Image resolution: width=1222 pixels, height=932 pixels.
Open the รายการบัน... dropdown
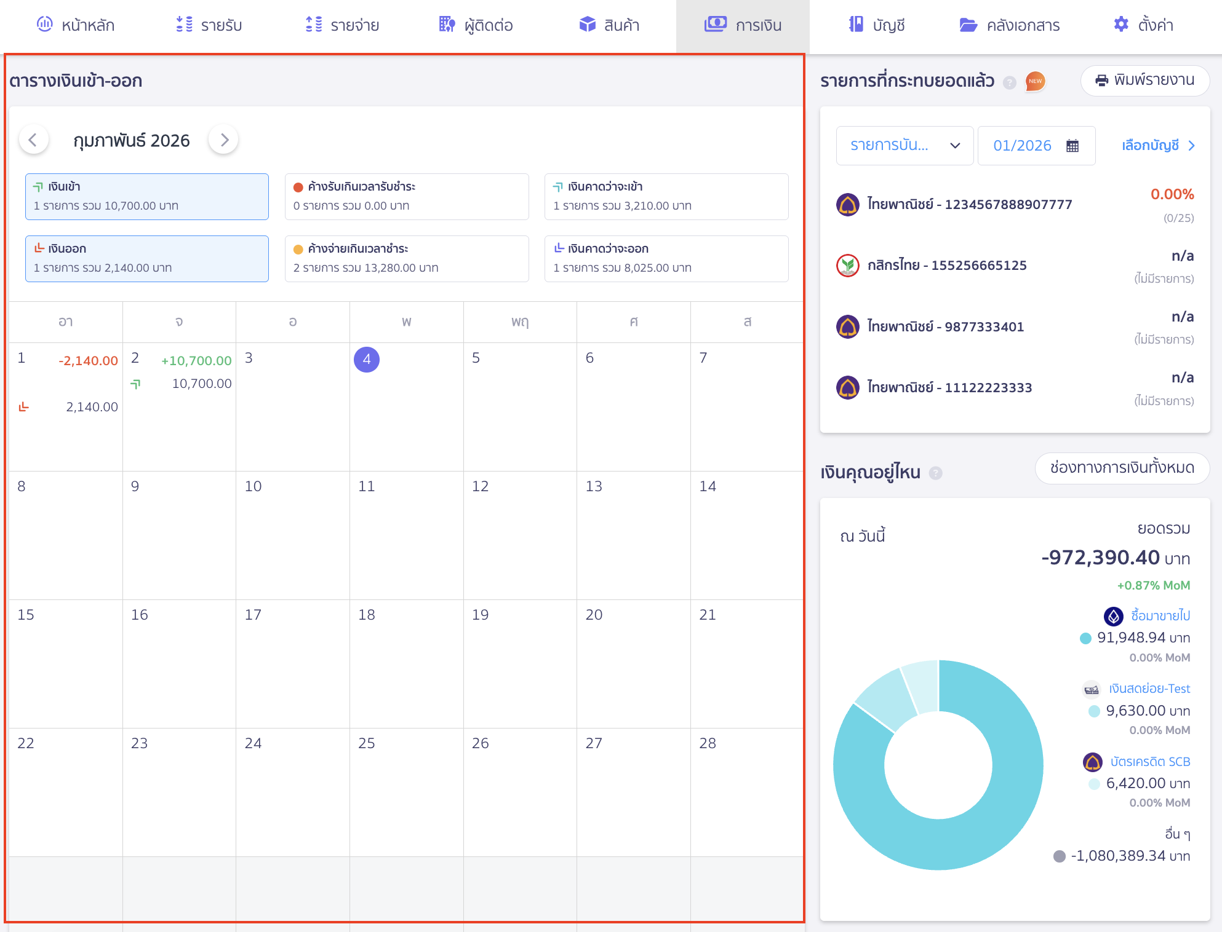tap(905, 146)
